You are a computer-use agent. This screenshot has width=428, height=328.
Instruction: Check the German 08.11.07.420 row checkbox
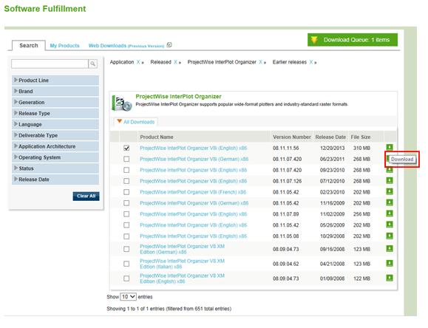[x=126, y=159]
